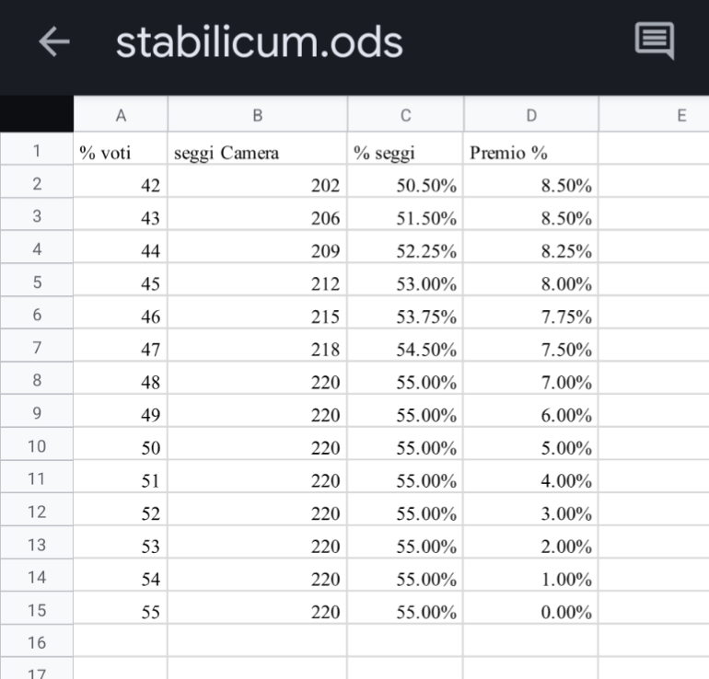Select row 1 header

pos(37,149)
